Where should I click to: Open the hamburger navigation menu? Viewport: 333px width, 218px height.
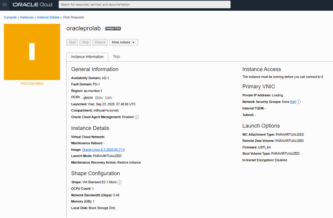(5, 5)
